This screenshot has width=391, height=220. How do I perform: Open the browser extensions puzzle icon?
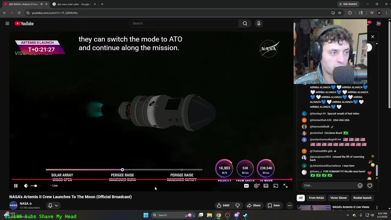[x=350, y=13]
